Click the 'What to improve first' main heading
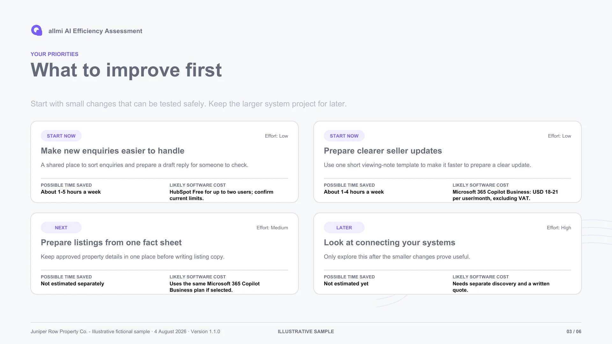612x344 pixels. tap(126, 70)
